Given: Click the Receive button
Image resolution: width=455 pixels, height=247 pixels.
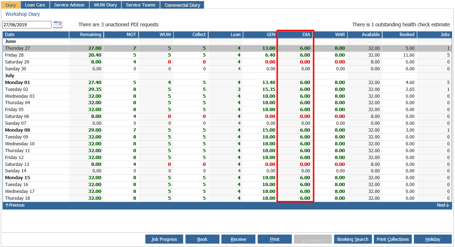Looking at the screenshot, I should [238, 239].
